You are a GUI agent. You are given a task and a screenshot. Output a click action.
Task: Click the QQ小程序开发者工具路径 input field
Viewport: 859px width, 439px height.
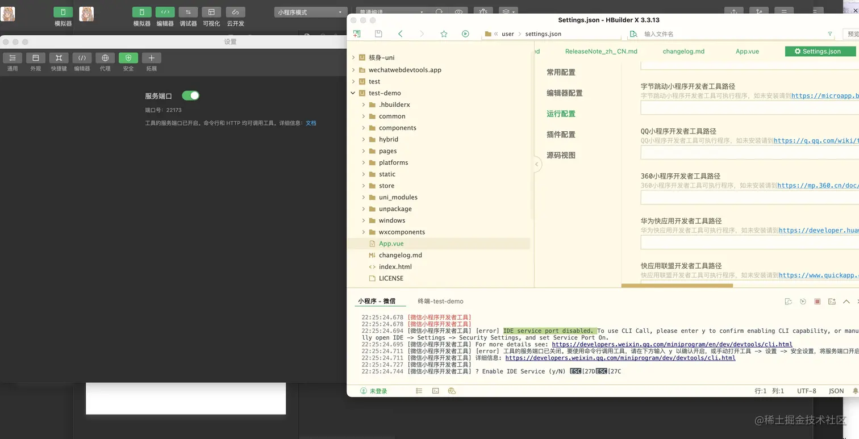coord(750,153)
